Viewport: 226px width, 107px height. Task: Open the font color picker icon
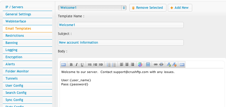[x=140, y=64]
